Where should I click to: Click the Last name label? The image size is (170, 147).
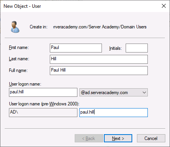pyautogui.click(x=19, y=59)
